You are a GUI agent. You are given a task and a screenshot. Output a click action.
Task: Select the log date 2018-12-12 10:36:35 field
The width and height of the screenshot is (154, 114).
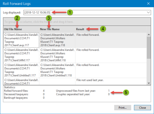(x=87, y=13)
